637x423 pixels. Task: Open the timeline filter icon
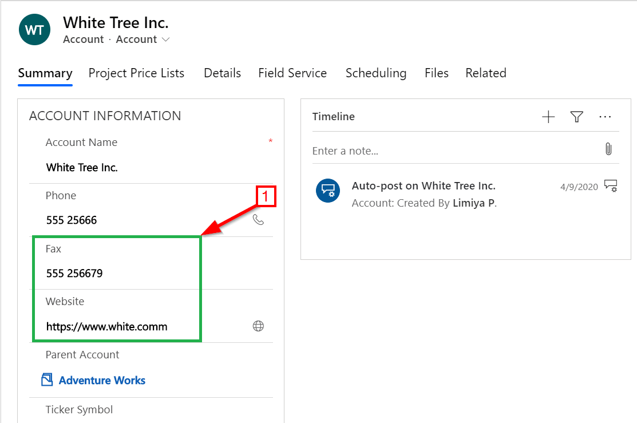click(577, 117)
